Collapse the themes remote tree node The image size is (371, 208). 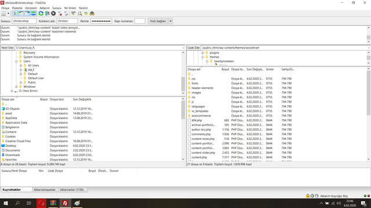202,57
